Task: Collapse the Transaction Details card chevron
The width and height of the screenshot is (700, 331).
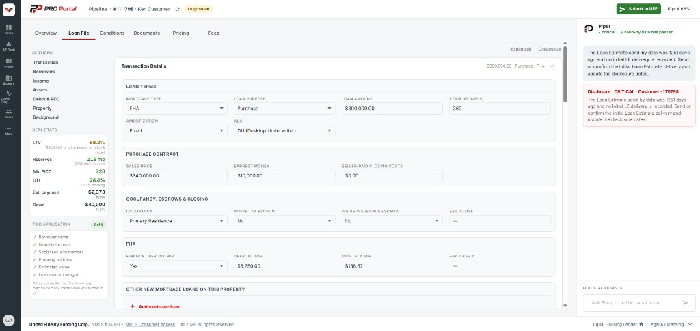Action: click(552, 66)
